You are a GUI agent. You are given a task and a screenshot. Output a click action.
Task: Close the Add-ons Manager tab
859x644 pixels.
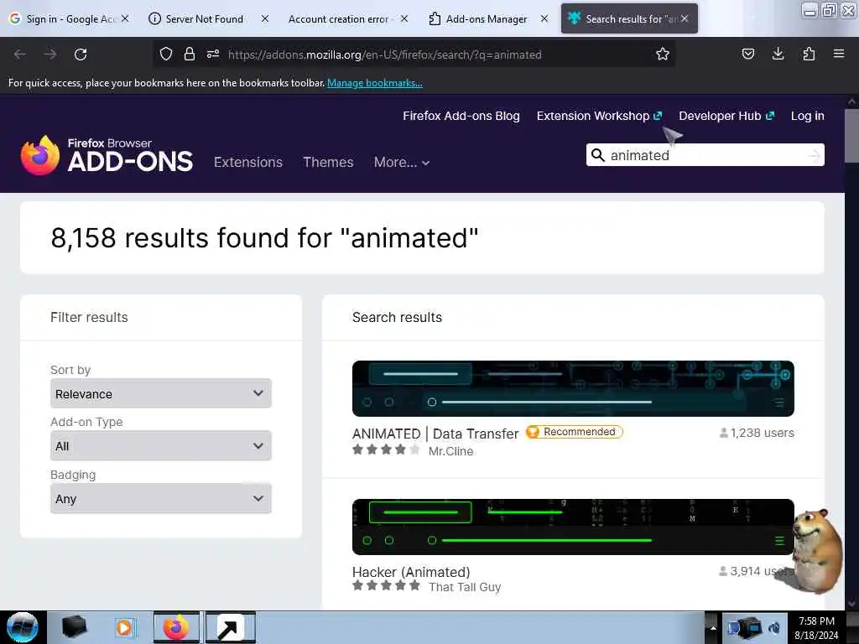[544, 18]
